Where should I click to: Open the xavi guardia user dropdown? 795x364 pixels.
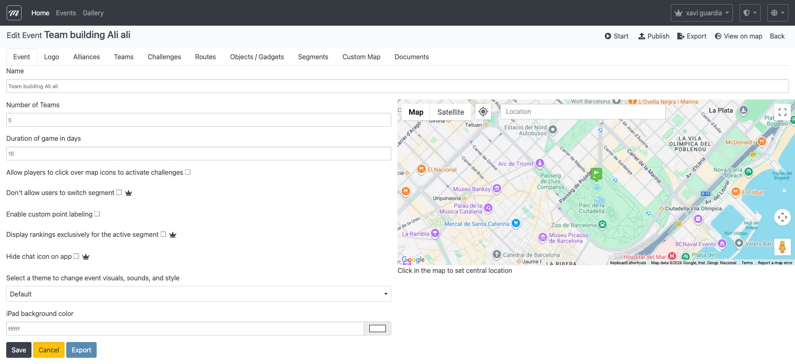coord(701,13)
